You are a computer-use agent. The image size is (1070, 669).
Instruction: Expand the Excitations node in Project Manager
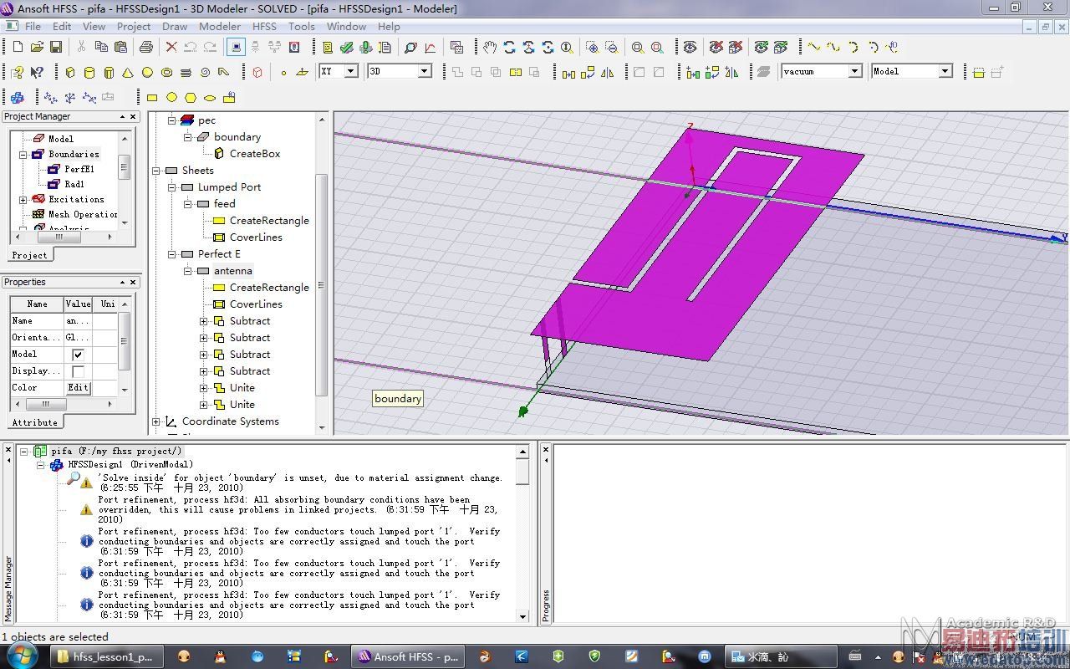point(23,200)
